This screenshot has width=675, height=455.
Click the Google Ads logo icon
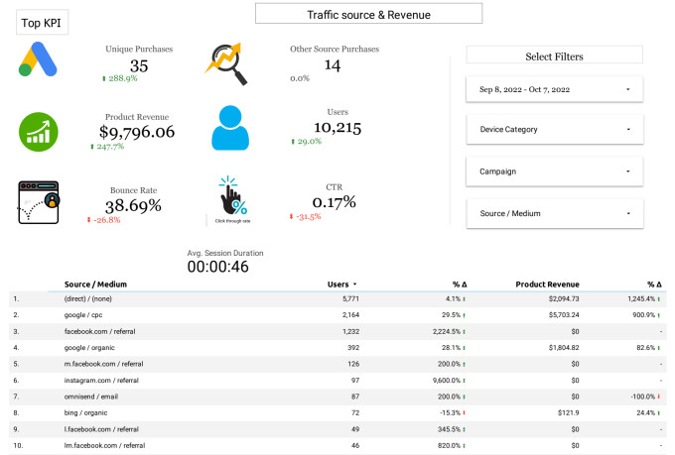(38, 59)
